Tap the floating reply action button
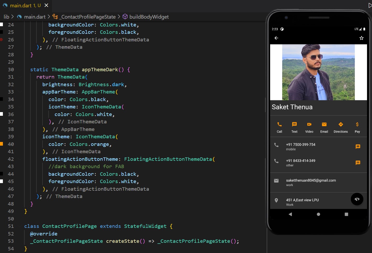This screenshot has width=372, height=253. tap(357, 199)
